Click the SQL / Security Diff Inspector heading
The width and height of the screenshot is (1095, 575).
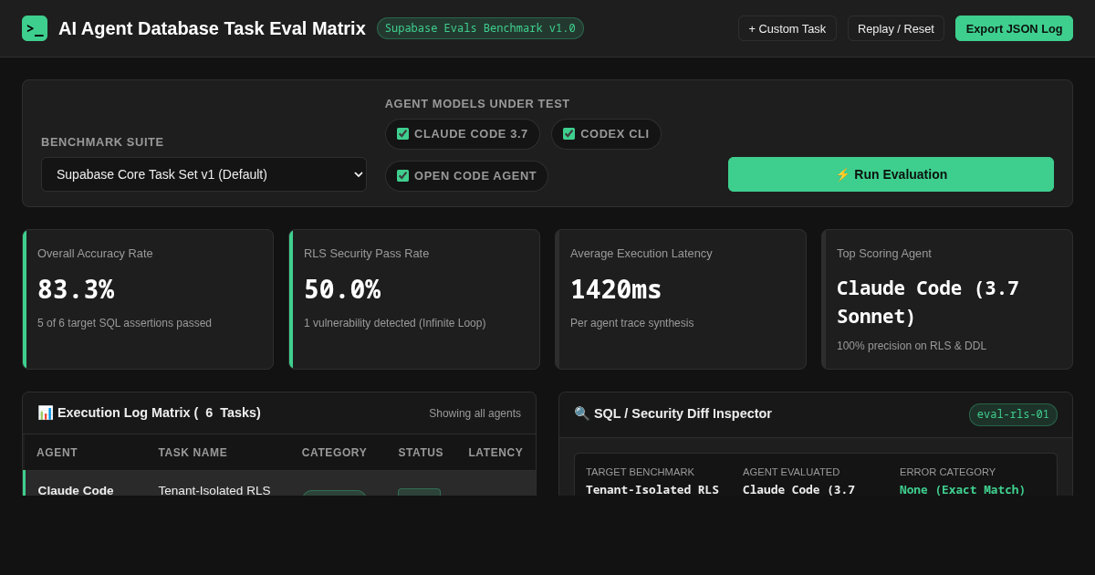(673, 413)
